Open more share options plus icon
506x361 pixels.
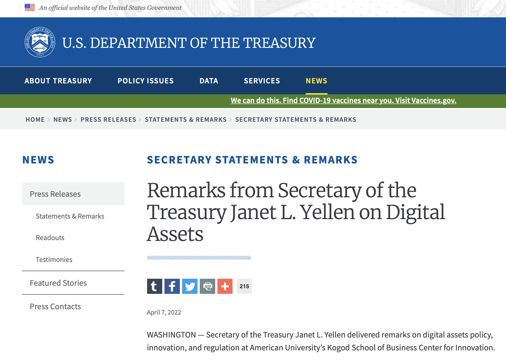225,286
